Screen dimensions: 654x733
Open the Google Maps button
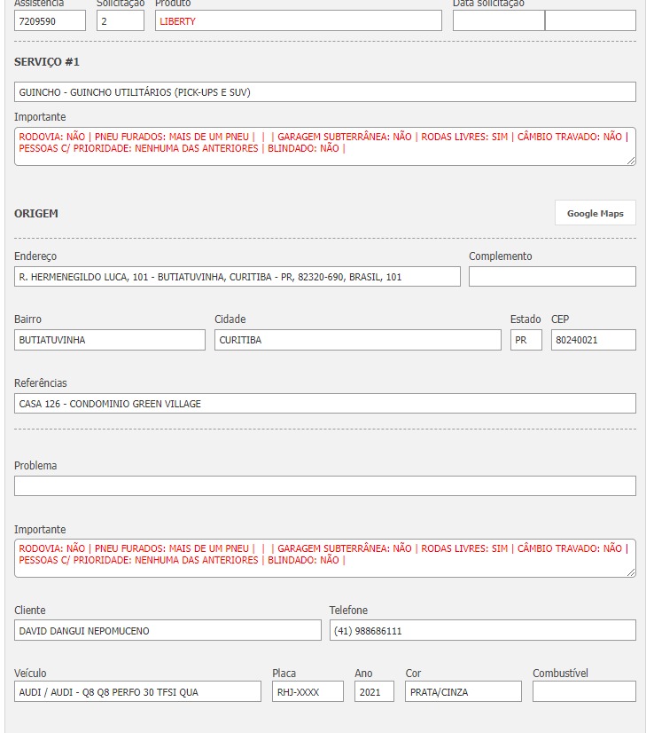click(x=596, y=213)
